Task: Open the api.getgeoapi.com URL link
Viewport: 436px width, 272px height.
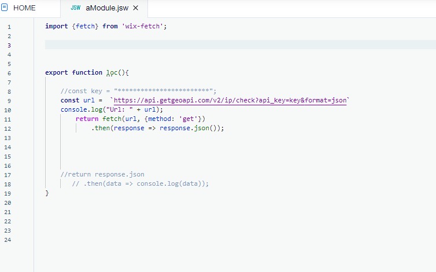Action: tap(230, 101)
